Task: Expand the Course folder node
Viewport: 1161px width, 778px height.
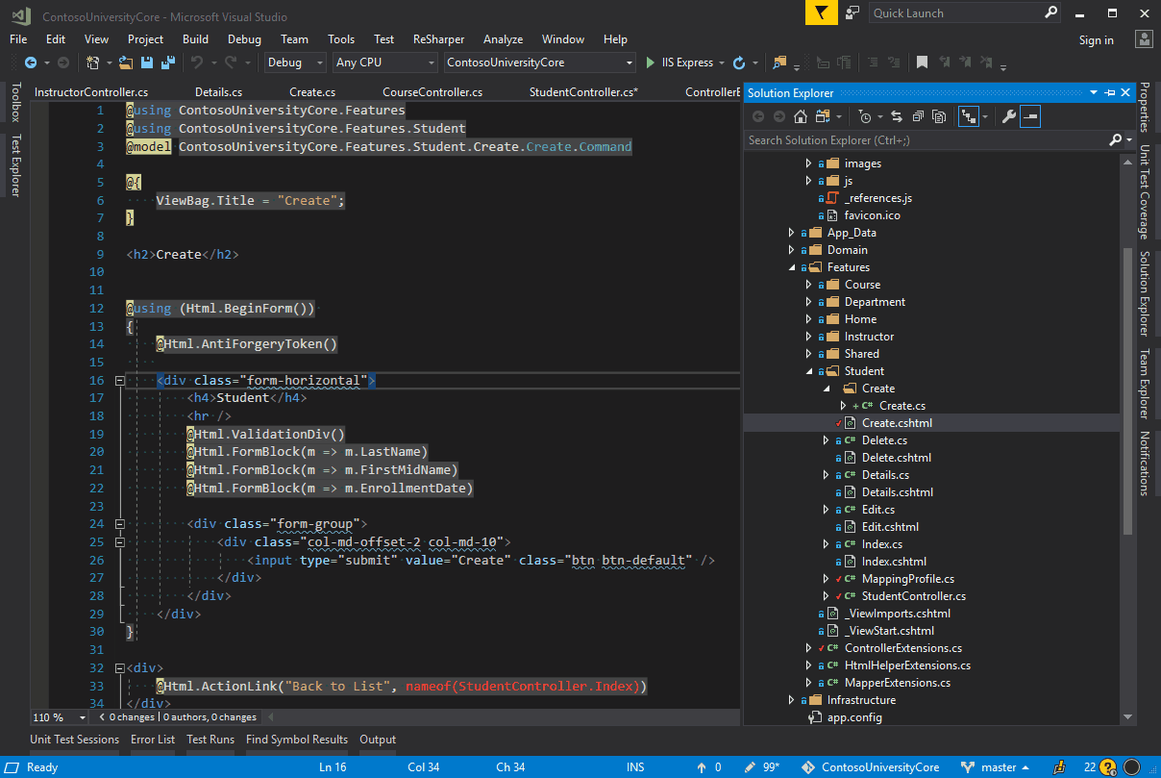Action: tap(808, 285)
